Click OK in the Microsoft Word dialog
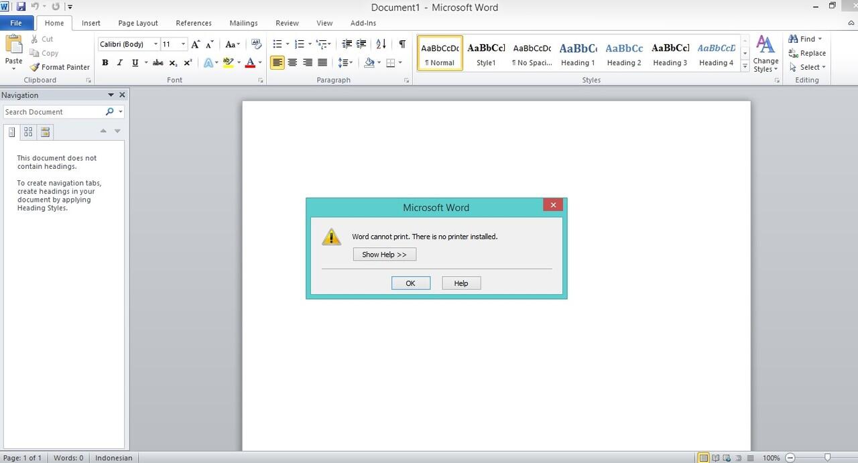 pyautogui.click(x=411, y=283)
